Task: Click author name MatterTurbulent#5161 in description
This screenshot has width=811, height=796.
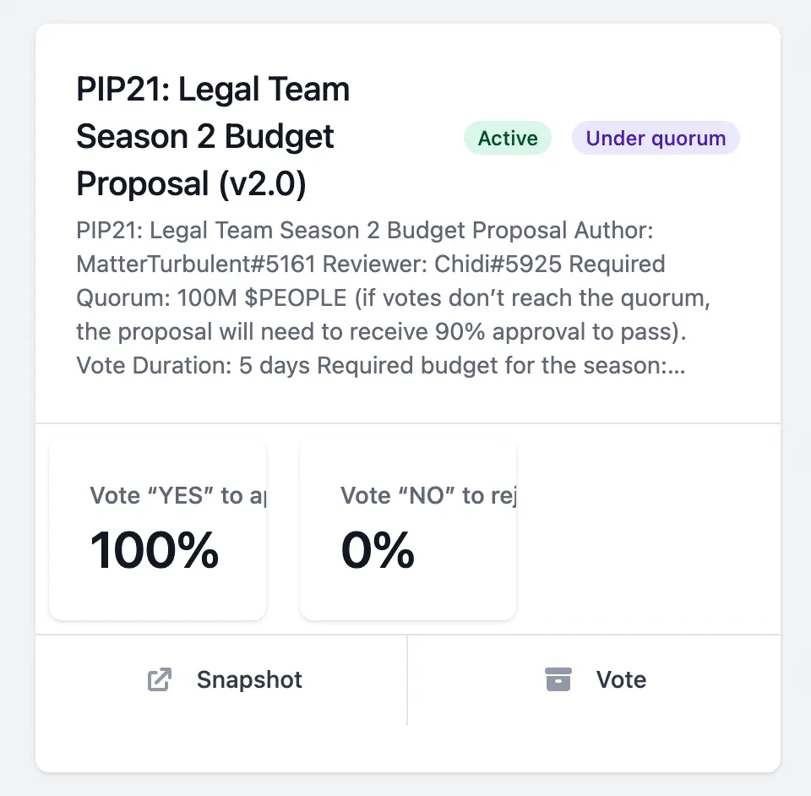Action: coord(195,264)
